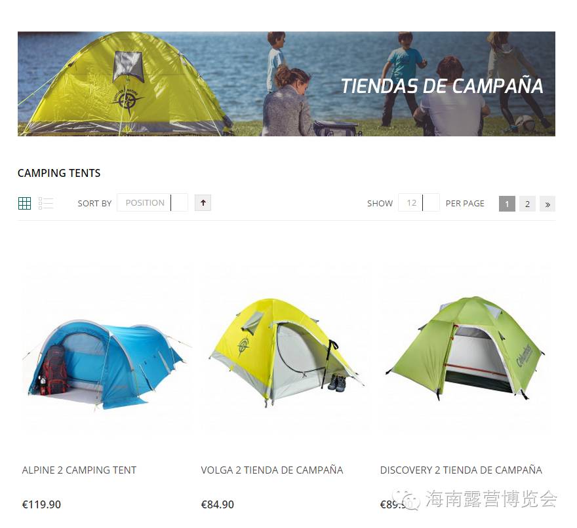Open Volga 2 Tienda de Campaña link
Screen dimensions: 577x528
pos(272,470)
